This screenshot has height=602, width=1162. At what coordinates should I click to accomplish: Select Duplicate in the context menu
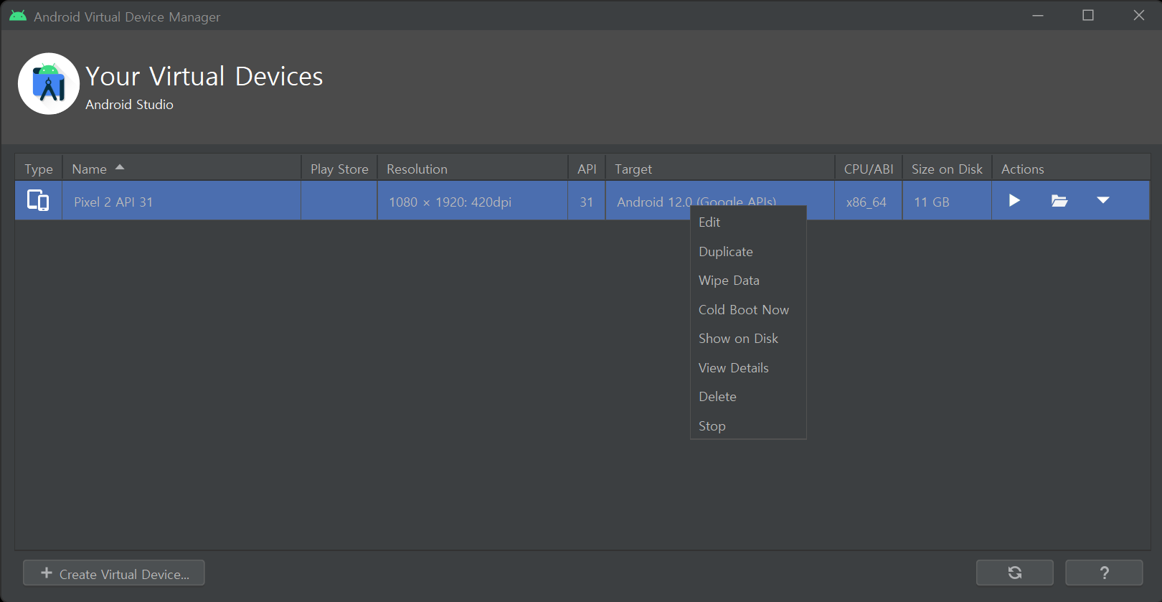[748, 252]
